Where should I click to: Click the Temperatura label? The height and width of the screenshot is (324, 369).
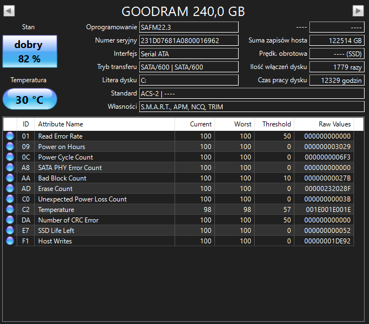pos(28,80)
